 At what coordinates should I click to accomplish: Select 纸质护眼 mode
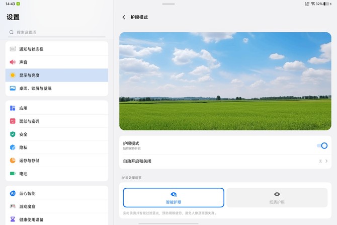(277, 198)
